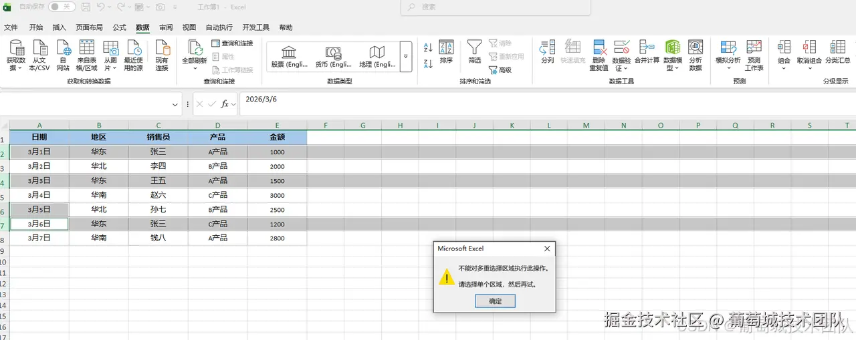This screenshot has width=856, height=340.
Task: Toggle the 自动保存 autosave switch
Action: click(61, 7)
